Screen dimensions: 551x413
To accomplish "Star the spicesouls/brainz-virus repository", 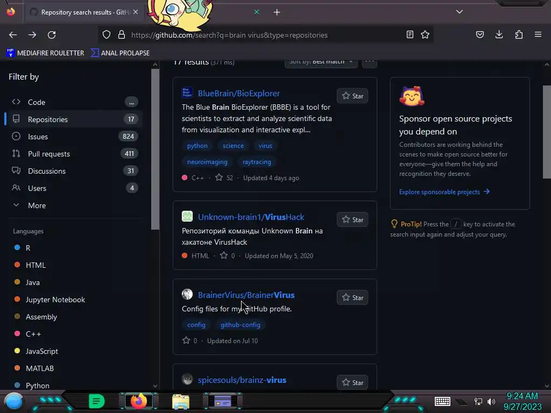I will pyautogui.click(x=352, y=382).
